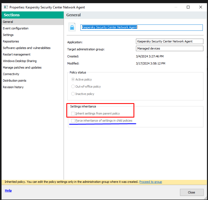Click the policy name input field
208x200 pixels.
tap(142, 27)
